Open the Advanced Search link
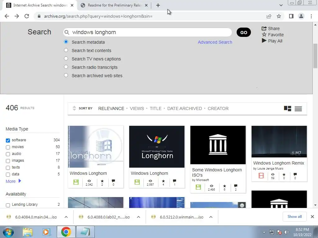The width and height of the screenshot is (318, 238). pos(215,42)
